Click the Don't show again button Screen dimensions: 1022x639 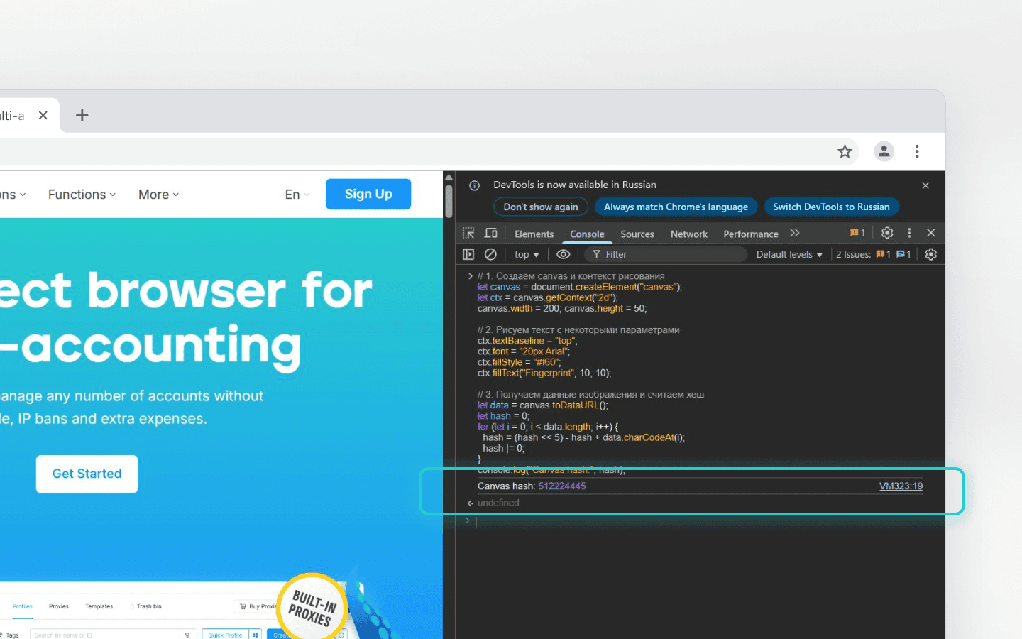[x=541, y=207]
